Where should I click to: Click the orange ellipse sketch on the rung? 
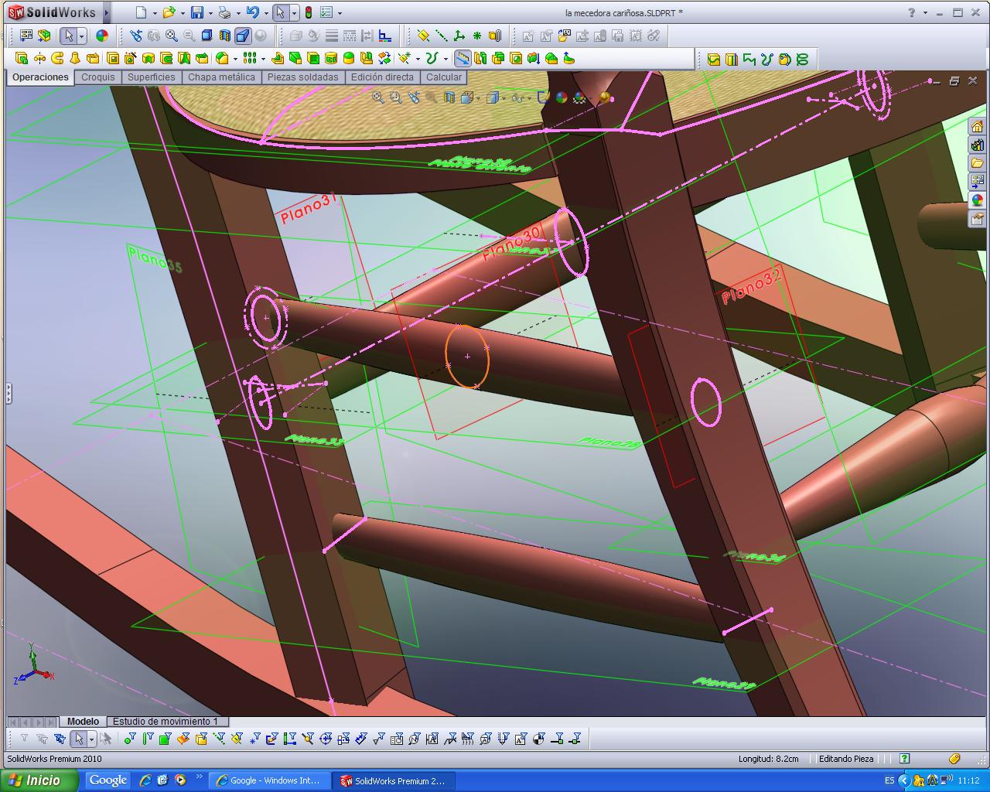[467, 357]
